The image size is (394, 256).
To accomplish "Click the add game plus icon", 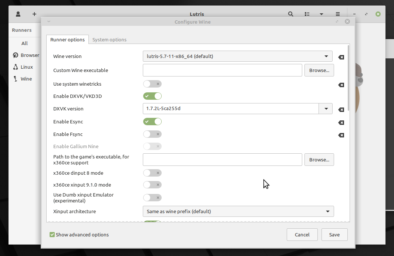I will [x=34, y=14].
